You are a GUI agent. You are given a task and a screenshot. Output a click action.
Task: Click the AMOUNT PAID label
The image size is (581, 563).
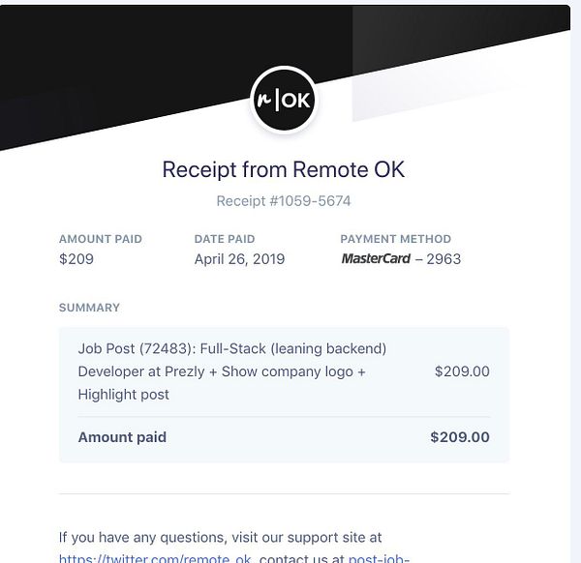(100, 239)
